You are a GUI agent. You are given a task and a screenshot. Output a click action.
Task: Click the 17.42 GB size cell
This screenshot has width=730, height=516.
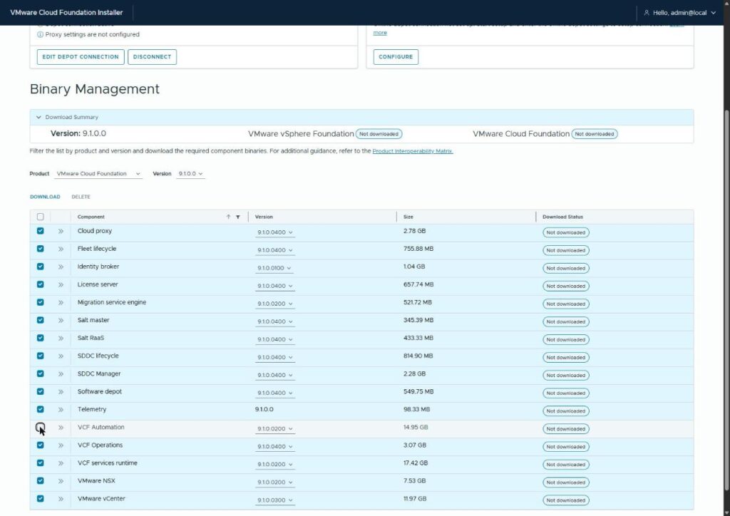tap(416, 463)
